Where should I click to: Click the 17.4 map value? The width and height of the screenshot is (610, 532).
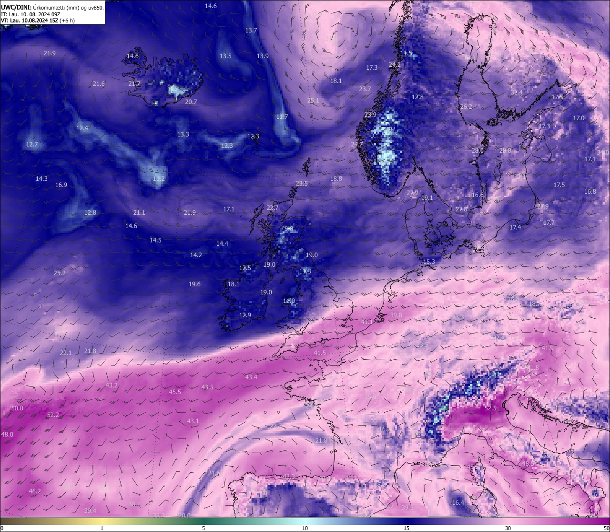coord(515,228)
